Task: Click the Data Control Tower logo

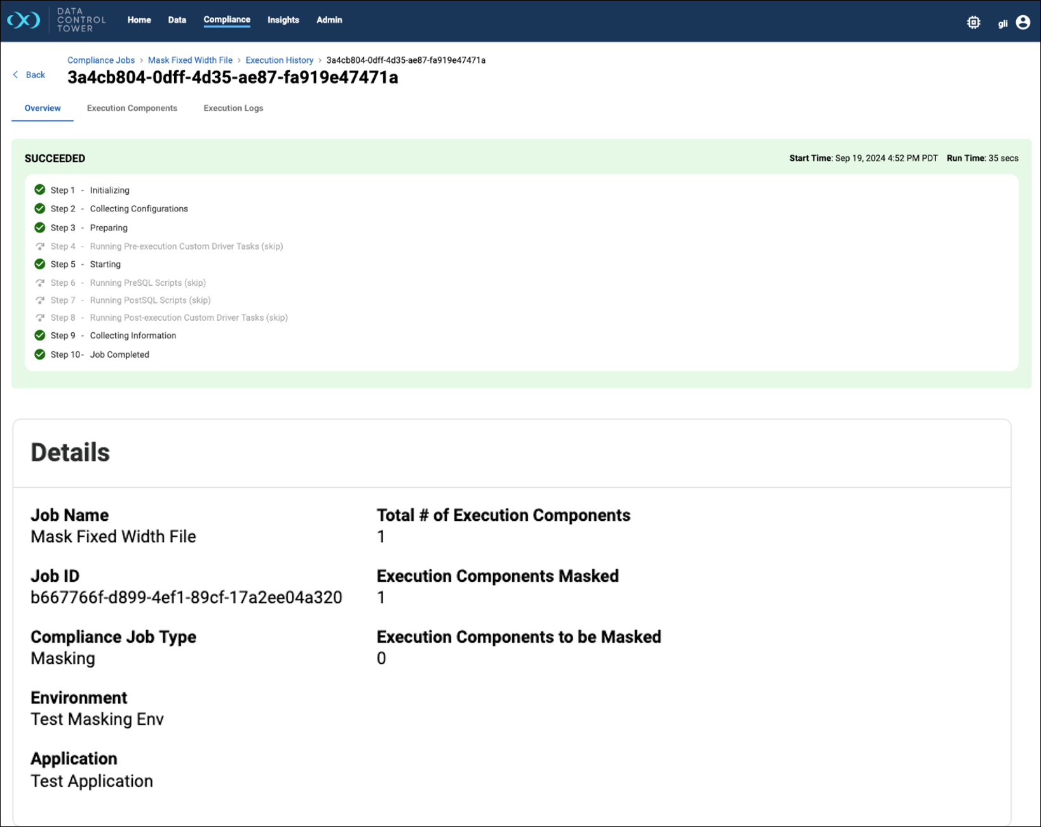Action: [x=24, y=20]
